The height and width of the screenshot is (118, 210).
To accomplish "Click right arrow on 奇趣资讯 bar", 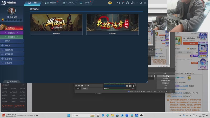I will coord(18,33).
